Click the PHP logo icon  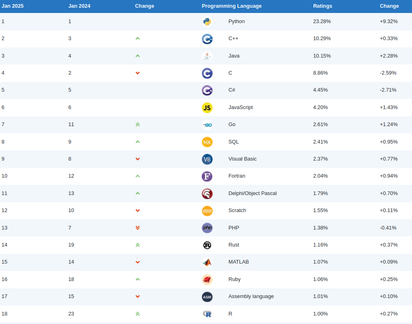pyautogui.click(x=207, y=228)
